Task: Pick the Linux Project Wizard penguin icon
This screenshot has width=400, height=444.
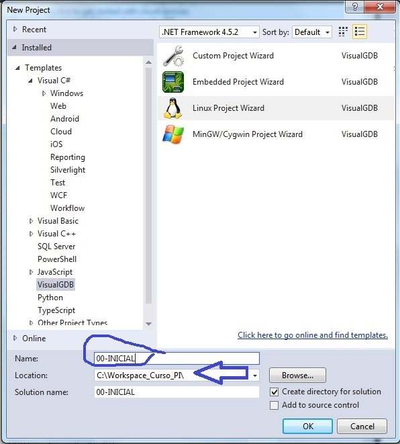Action: 172,108
